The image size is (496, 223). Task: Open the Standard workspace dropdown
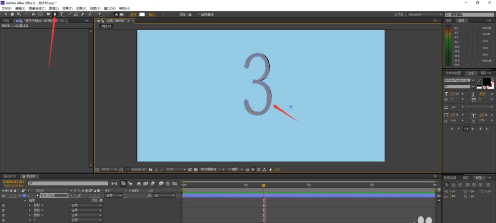(x=424, y=15)
